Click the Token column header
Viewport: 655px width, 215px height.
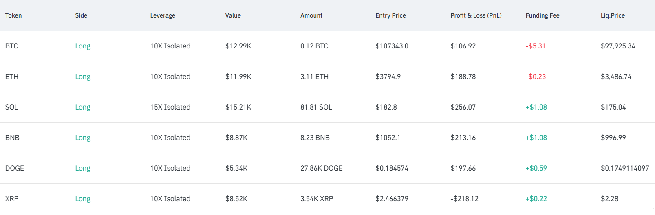click(x=13, y=15)
